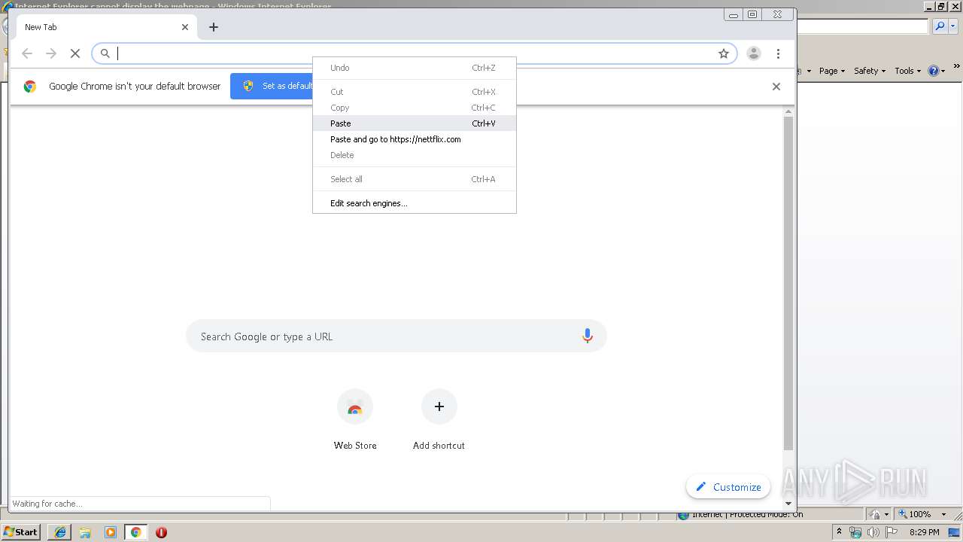Bookmark this tab with the star icon
The image size is (963, 542).
(x=724, y=53)
